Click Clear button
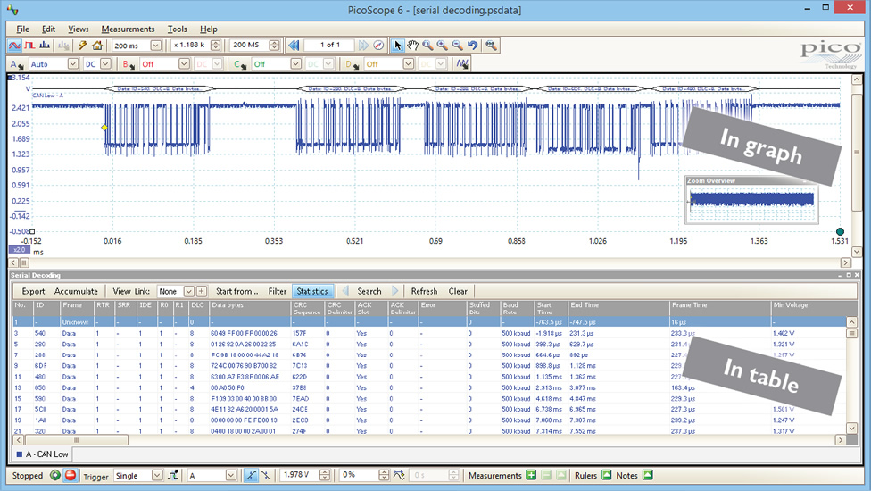 coord(458,291)
